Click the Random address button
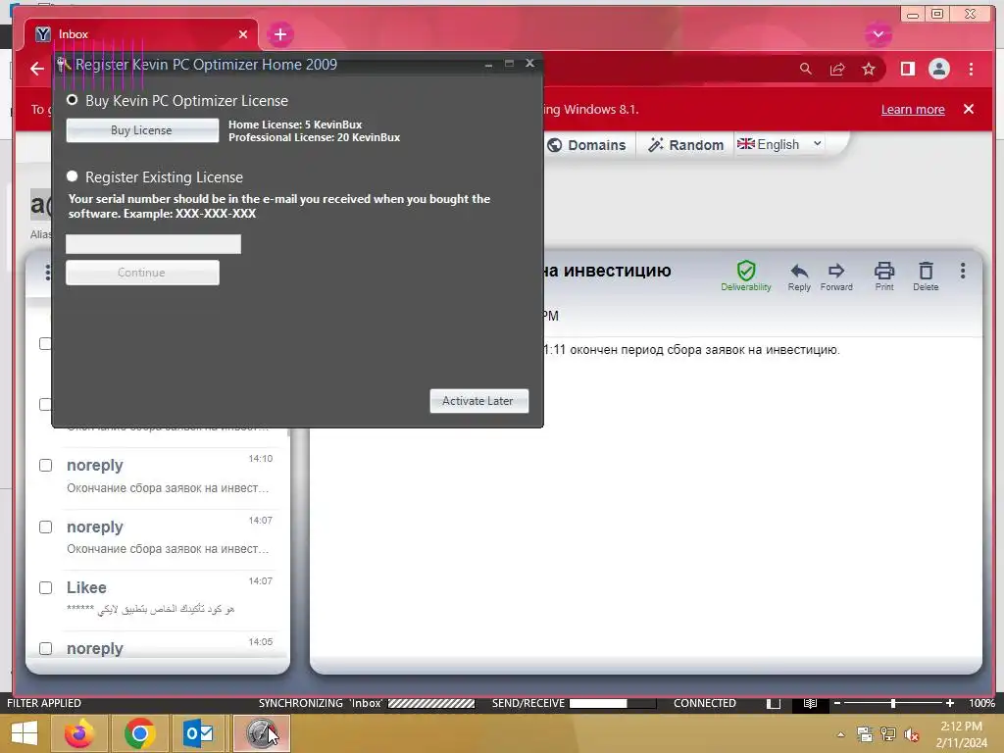 click(x=685, y=145)
